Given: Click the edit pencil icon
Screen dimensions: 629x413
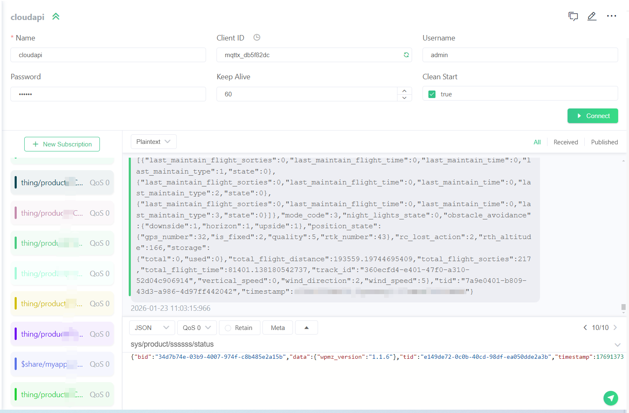Looking at the screenshot, I should tap(592, 16).
